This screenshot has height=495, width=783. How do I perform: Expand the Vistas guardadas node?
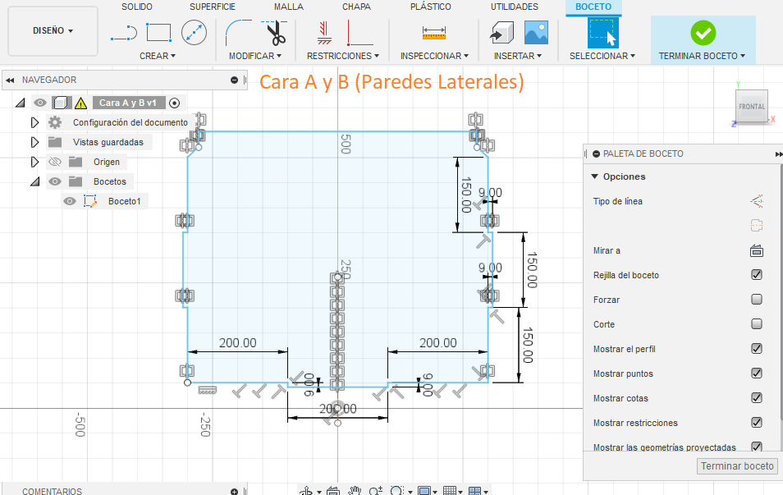(x=34, y=142)
